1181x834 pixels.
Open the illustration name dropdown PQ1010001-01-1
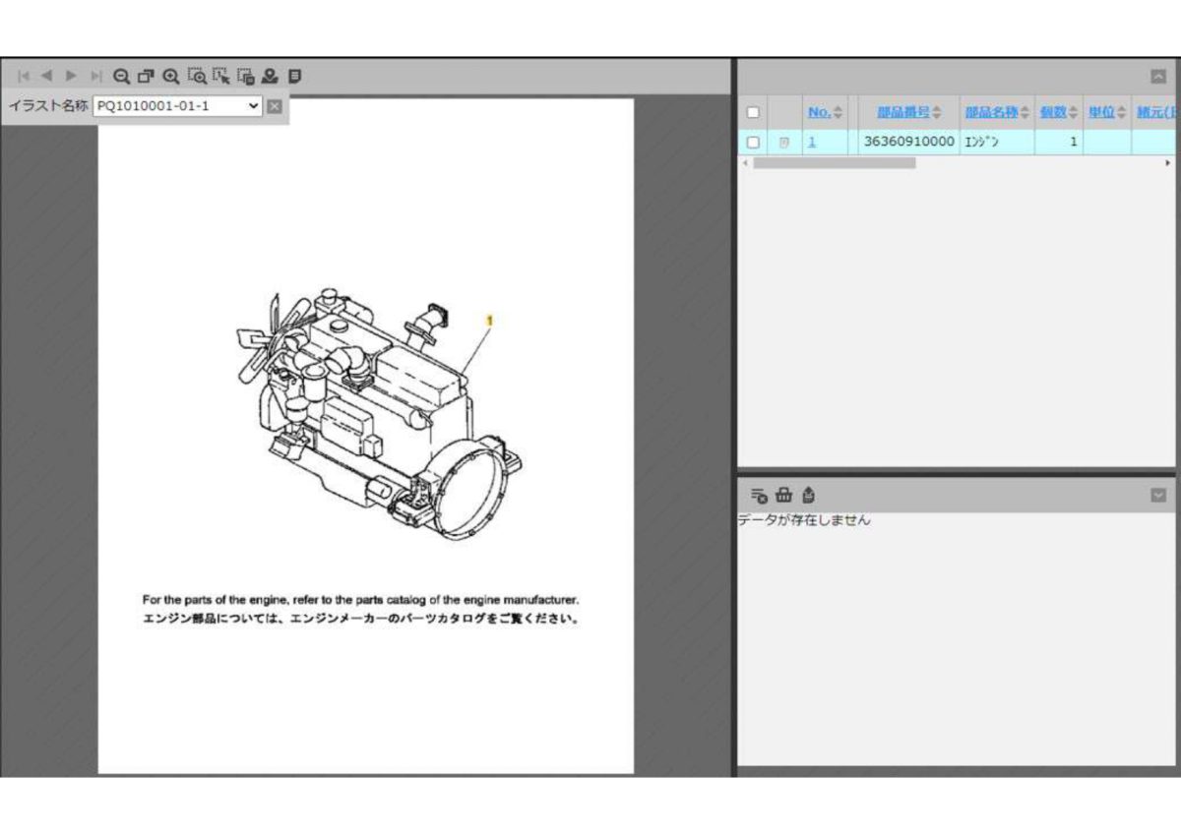pos(177,106)
